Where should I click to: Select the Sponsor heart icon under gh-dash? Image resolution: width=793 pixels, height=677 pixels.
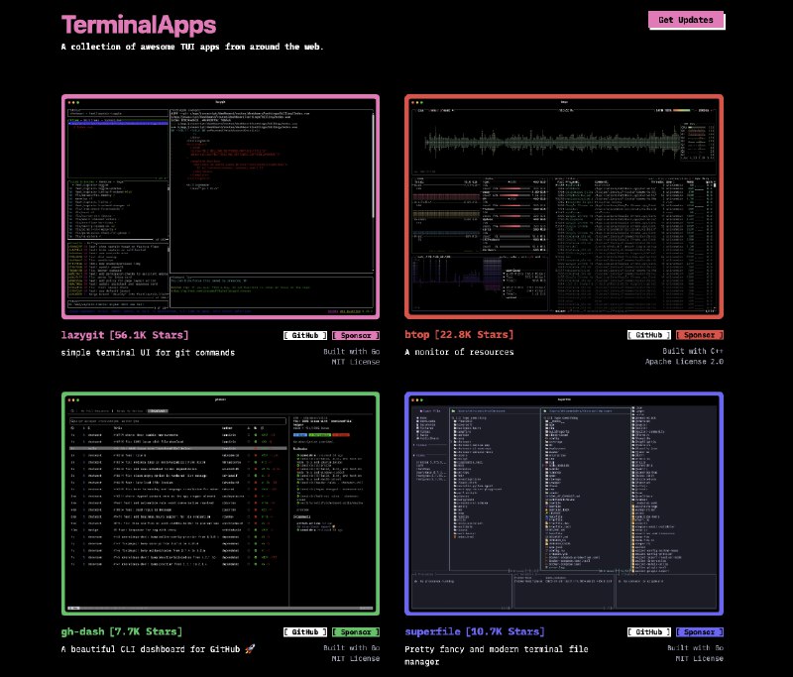click(355, 632)
